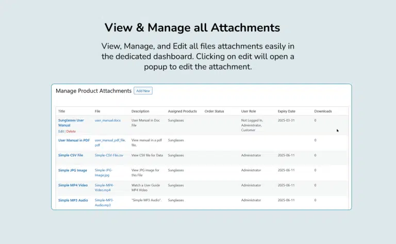This screenshot has width=396, height=244.
Task: Click the Simple-CSV-File.csv file link
Action: coord(109,155)
